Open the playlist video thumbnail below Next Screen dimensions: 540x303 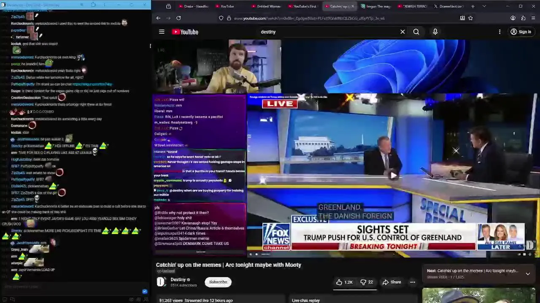[479, 295]
